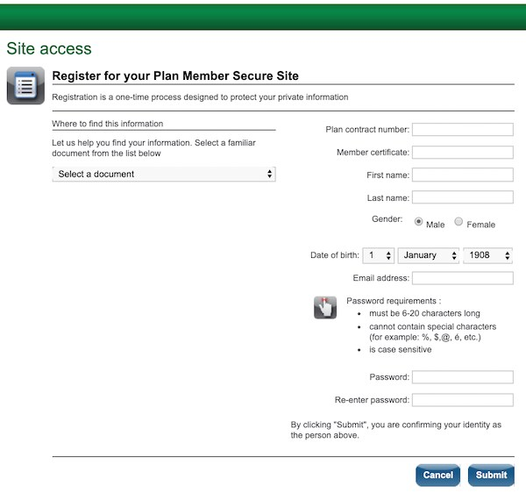Image resolution: width=526 pixels, height=500 pixels.
Task: Focus the First name field
Action: pyautogui.click(x=463, y=175)
